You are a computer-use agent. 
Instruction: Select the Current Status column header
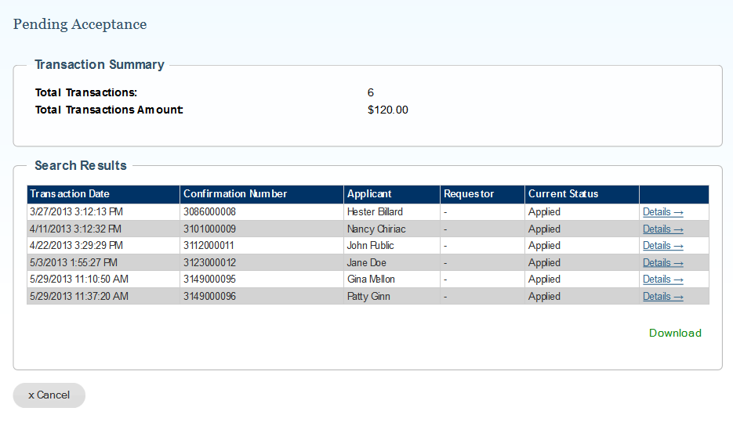point(563,194)
